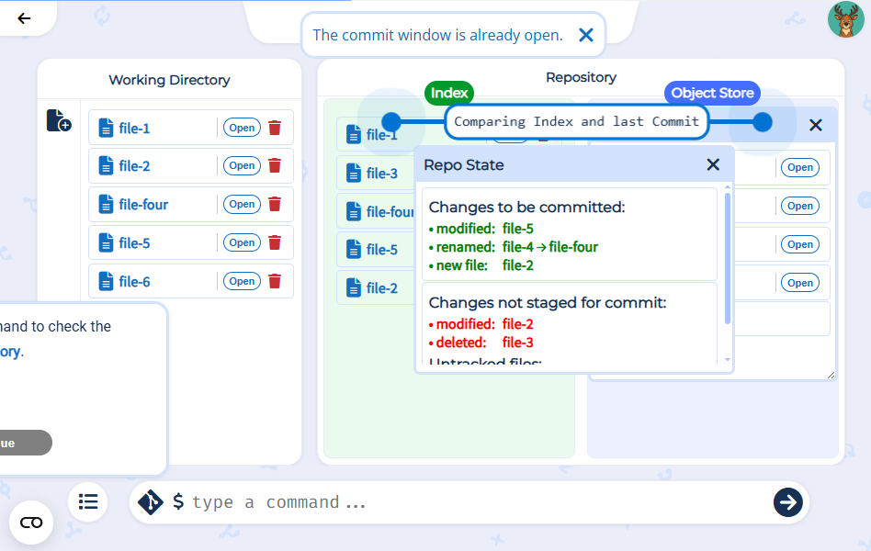Screen dimensions: 871x551
Task: Click the command input field
Action: [x=413, y=502]
